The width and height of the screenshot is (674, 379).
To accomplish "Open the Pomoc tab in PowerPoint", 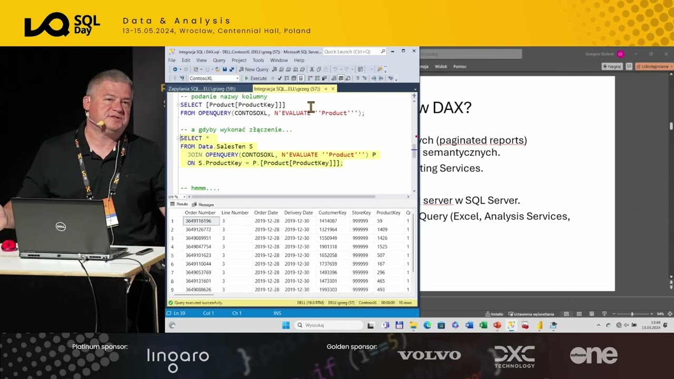I will [460, 66].
